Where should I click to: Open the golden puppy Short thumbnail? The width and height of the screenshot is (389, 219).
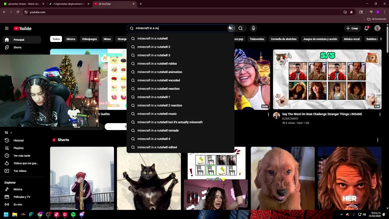tap(283, 178)
